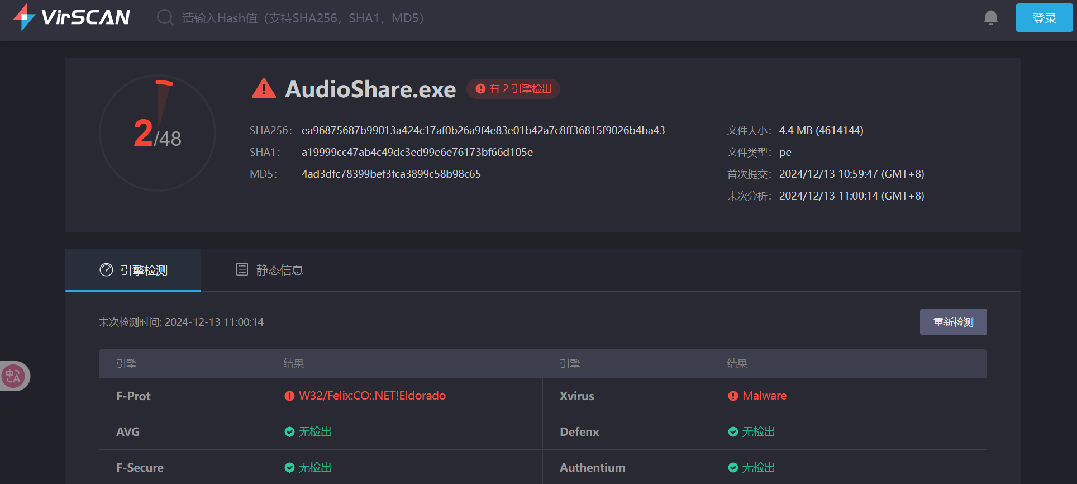The width and height of the screenshot is (1077, 484).
Task: Click the Xvirus engine name
Action: click(576, 396)
